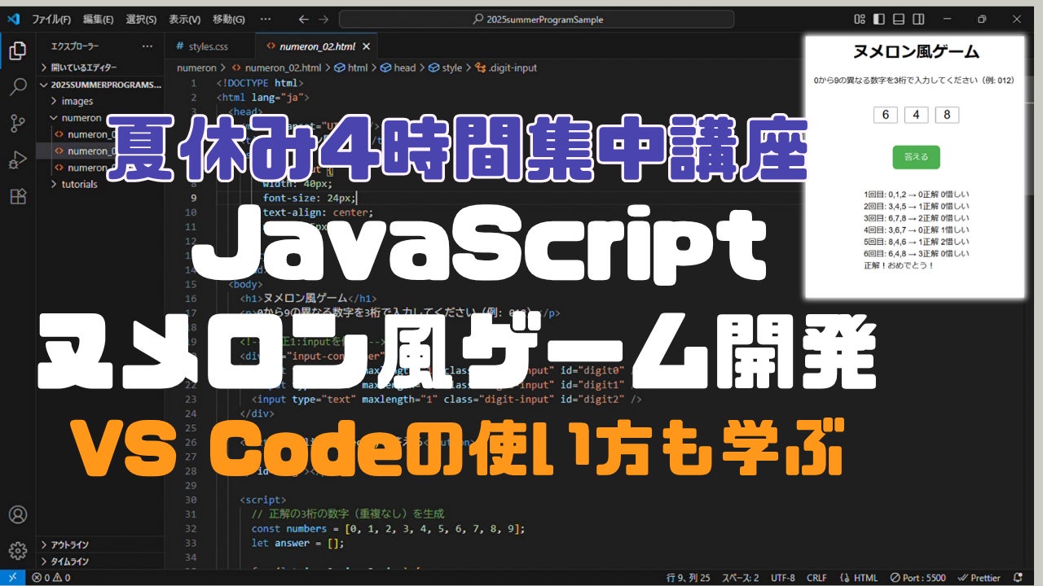Expand the tutorials folder
1043x586 pixels.
[99, 184]
